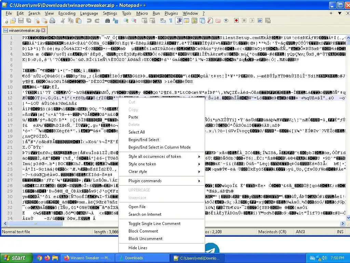Open the Document Map toolbar icon
Image resolution: width=350 pixels, height=263 pixels.
pos(194,21)
